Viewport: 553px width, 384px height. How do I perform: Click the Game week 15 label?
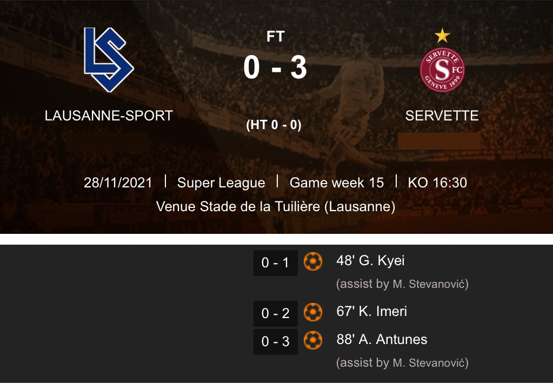point(336,183)
